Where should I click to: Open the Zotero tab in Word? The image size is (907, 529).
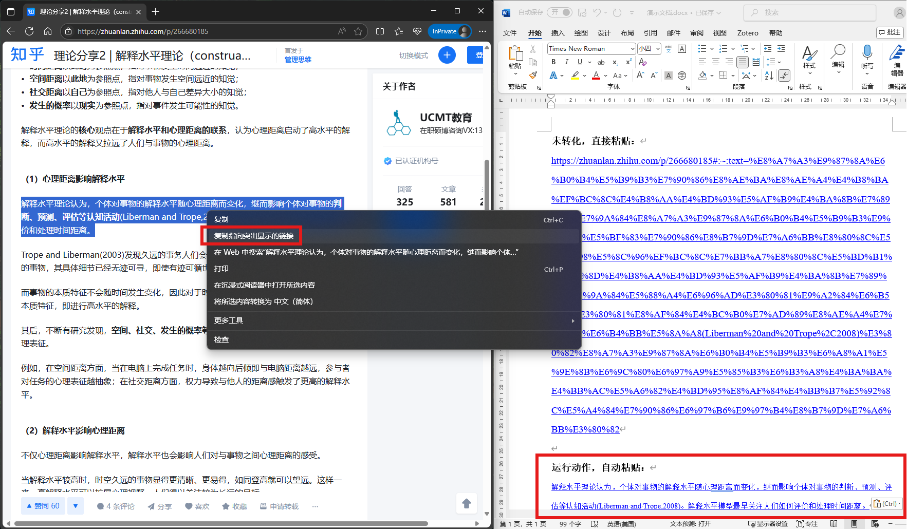[x=748, y=33]
